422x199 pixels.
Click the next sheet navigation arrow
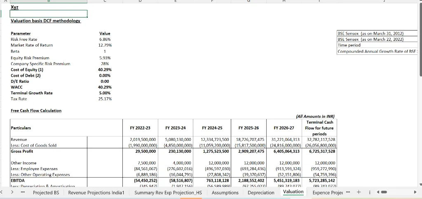click(x=12, y=192)
